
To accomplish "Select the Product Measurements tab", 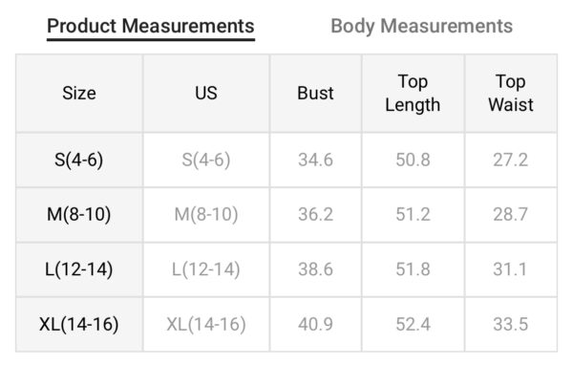I will (x=151, y=27).
